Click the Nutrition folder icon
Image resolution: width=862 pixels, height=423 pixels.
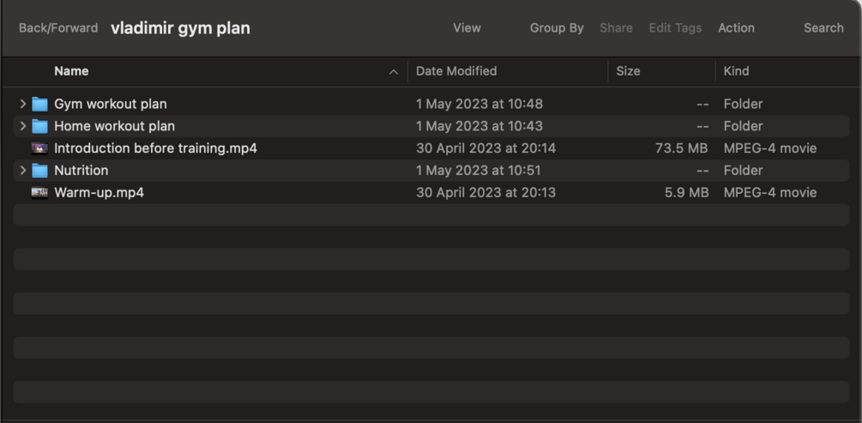39,171
